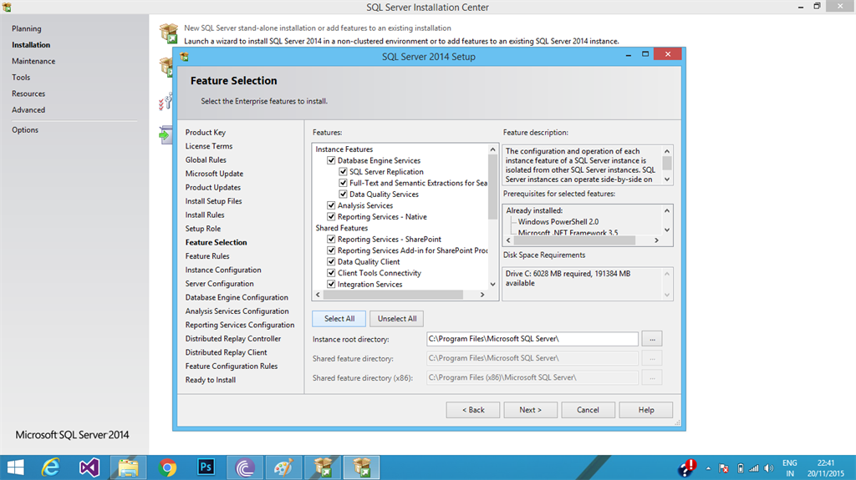
Task: Open the Paint icon on the taskbar
Action: click(283, 467)
